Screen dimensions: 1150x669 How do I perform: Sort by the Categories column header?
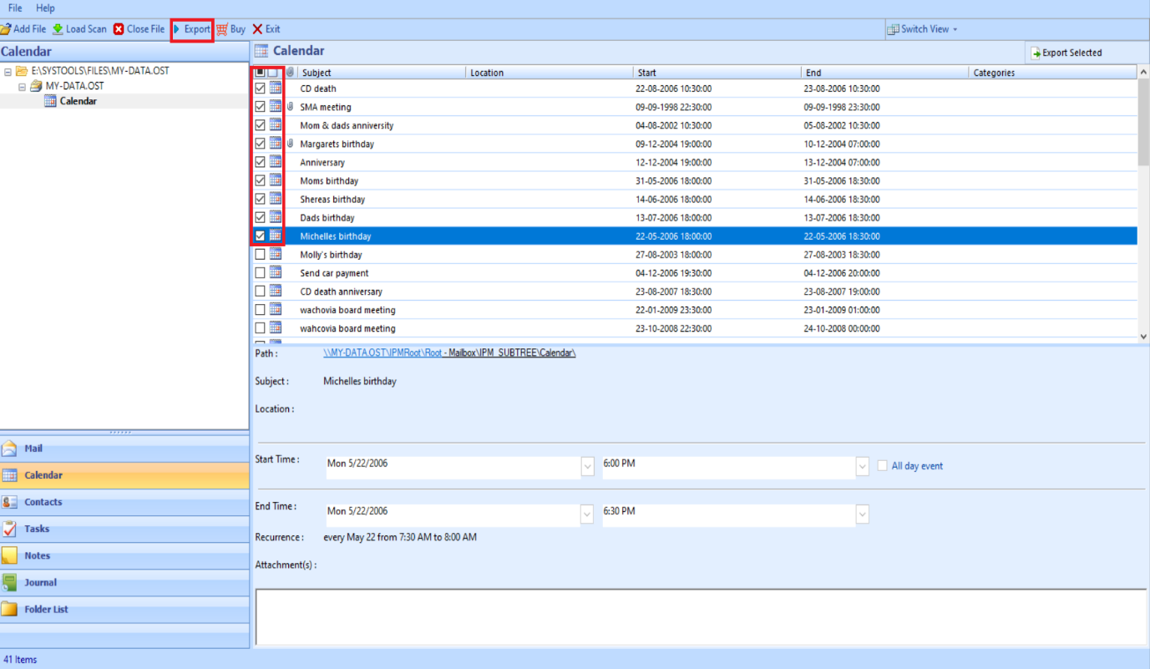[x=1054, y=73]
